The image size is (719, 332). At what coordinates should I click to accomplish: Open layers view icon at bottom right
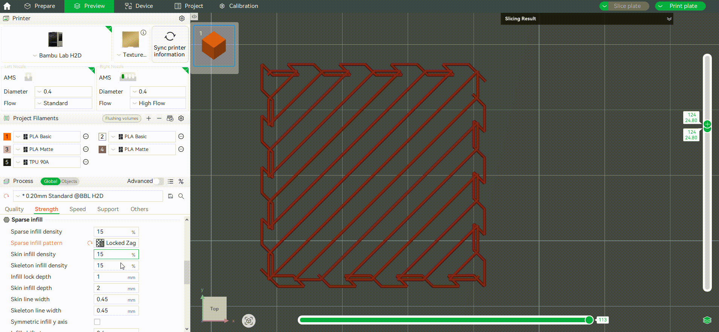pos(707,320)
